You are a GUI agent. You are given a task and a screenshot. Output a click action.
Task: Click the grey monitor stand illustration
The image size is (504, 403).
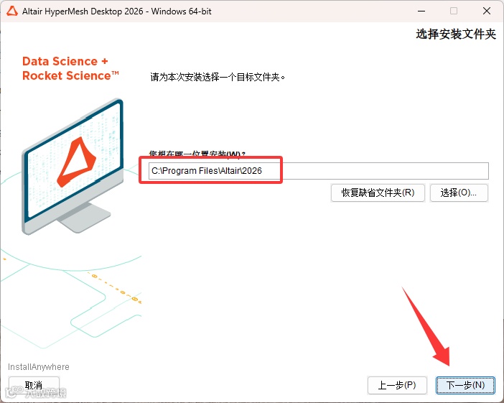[x=83, y=218]
